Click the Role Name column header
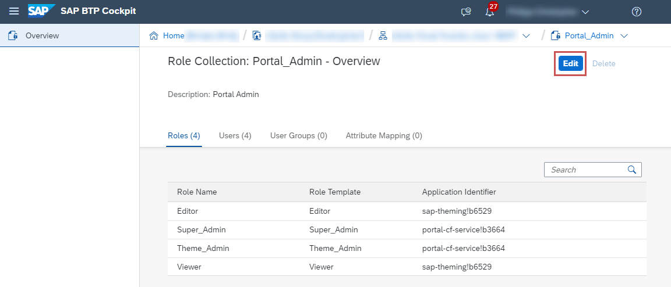Screen dimensions: 671x287 [x=197, y=192]
